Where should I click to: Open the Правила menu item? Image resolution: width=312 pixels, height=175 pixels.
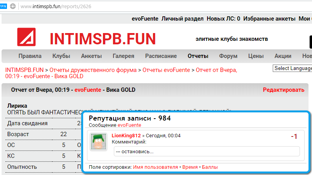tap(30, 56)
